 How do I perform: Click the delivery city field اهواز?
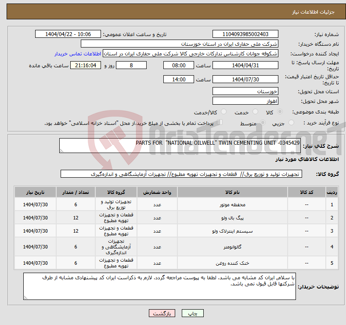pyautogui.click(x=245, y=101)
